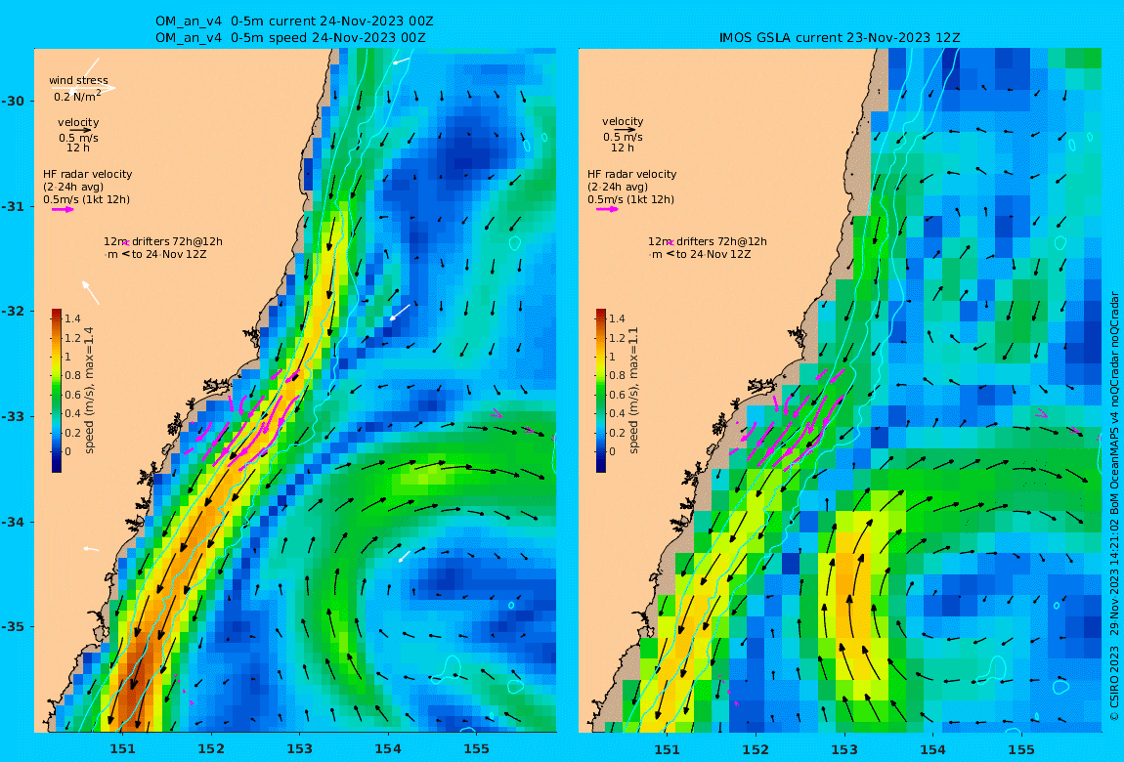Click the '0.2 N/m²' wind stress value
This screenshot has height=762, width=1124.
coord(77,96)
